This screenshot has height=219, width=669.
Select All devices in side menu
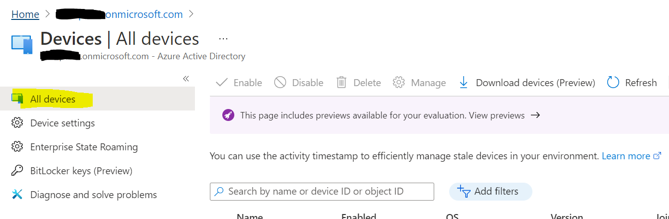(97, 99)
